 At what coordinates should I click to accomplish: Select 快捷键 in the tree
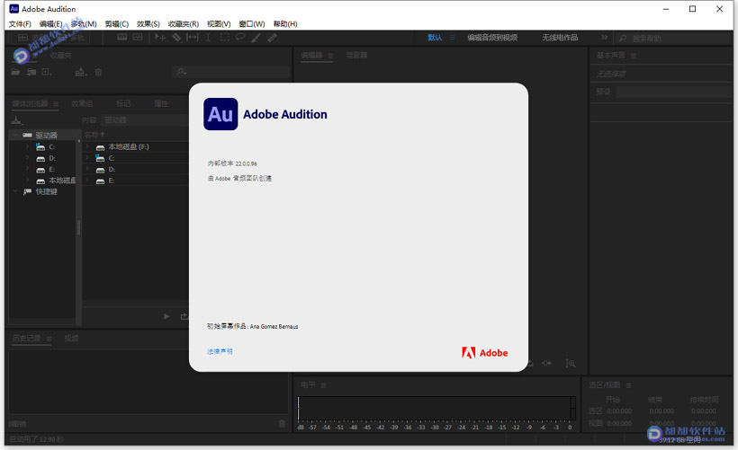pyautogui.click(x=46, y=191)
